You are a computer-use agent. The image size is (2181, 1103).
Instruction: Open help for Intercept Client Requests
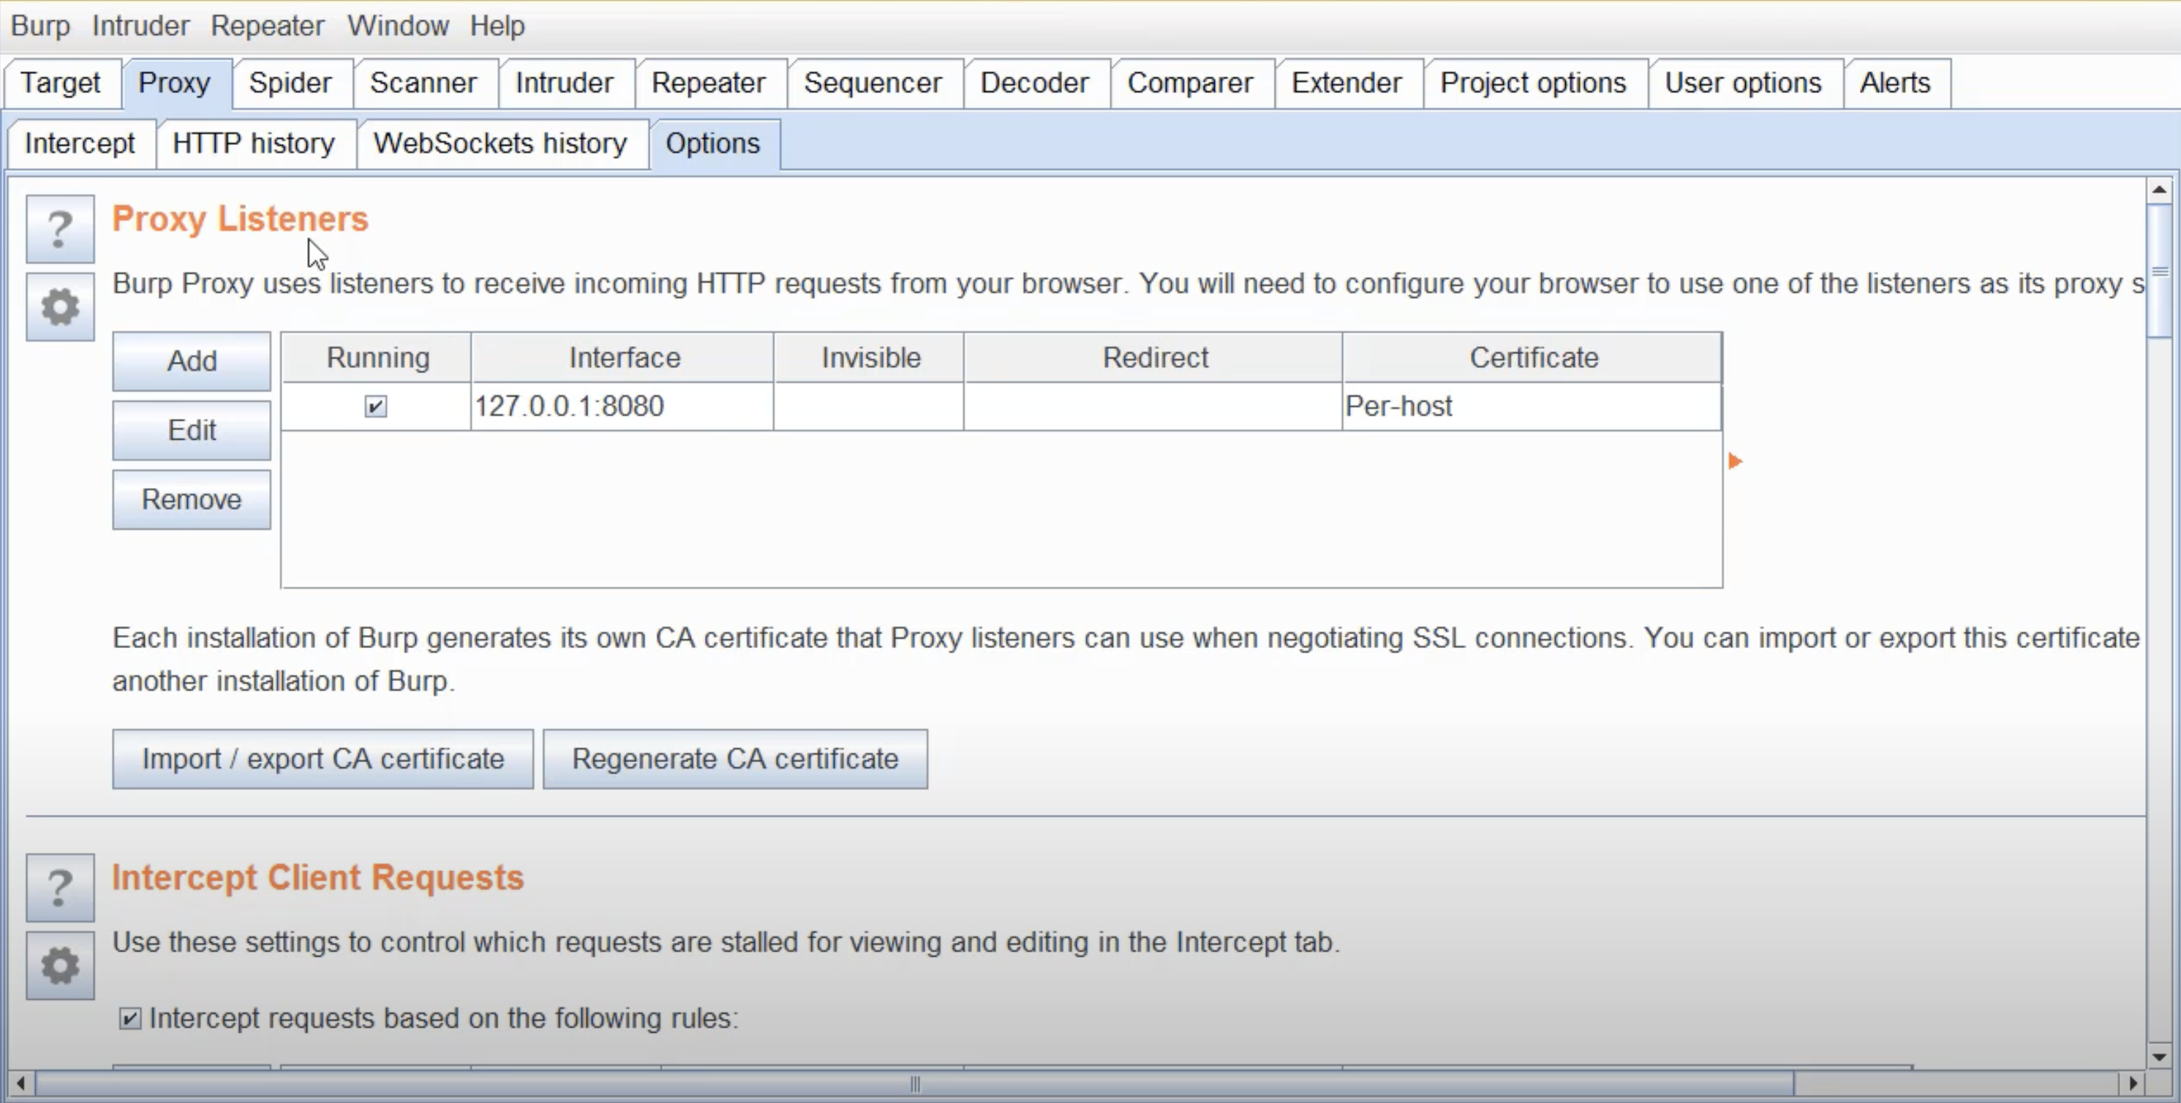59,887
